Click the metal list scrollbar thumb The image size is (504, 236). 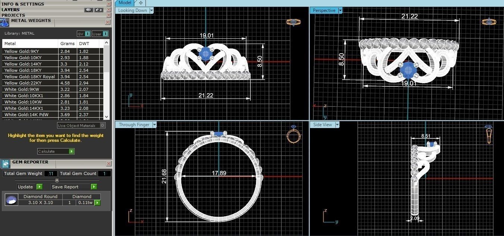click(107, 58)
